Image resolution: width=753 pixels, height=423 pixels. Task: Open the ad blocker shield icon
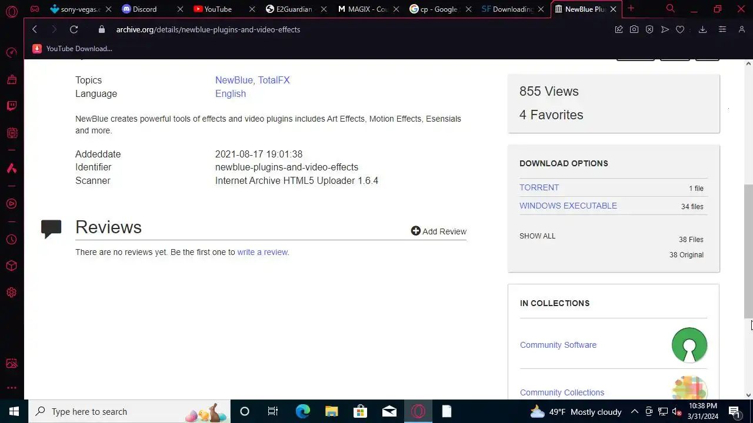pos(649,29)
